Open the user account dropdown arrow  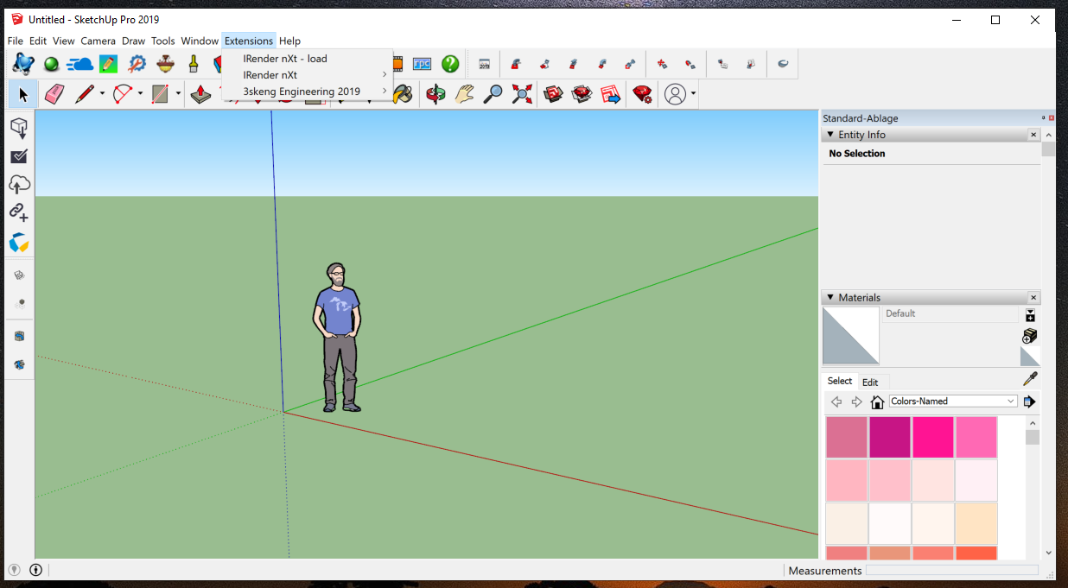tap(693, 94)
